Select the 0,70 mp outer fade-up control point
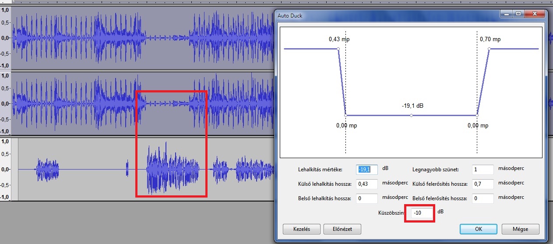Image resolution: width=553 pixels, height=244 pixels. tap(489, 49)
